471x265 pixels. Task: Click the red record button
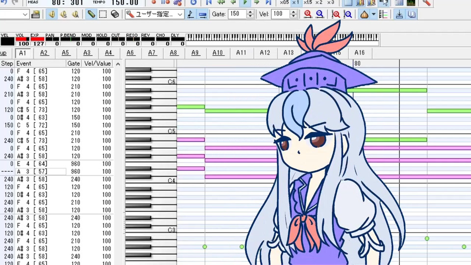pyautogui.click(x=154, y=2)
